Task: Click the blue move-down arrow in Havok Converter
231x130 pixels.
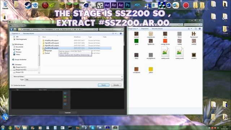Action: click(x=65, y=104)
